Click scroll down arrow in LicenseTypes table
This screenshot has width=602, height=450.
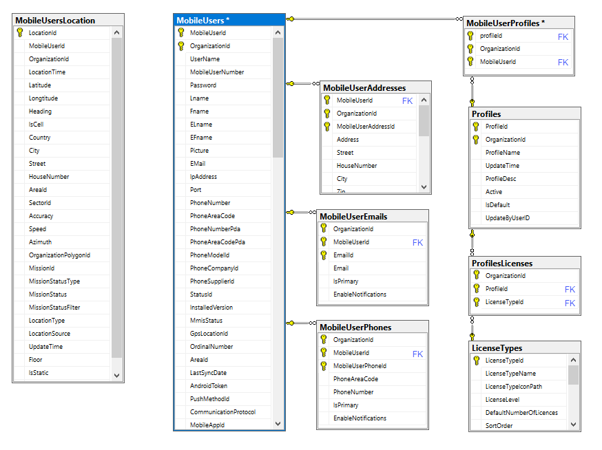click(573, 425)
